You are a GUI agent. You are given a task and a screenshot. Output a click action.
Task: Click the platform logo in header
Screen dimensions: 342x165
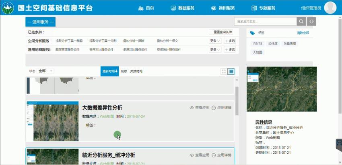pyautogui.click(x=8, y=8)
